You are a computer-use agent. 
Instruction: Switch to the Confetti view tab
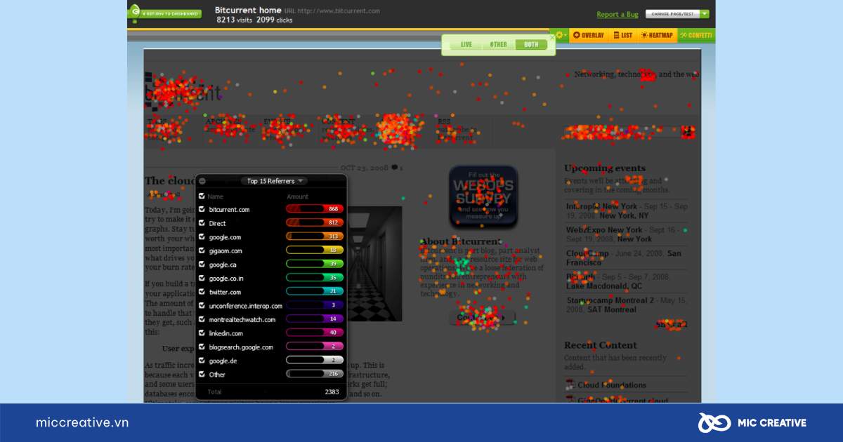(696, 35)
